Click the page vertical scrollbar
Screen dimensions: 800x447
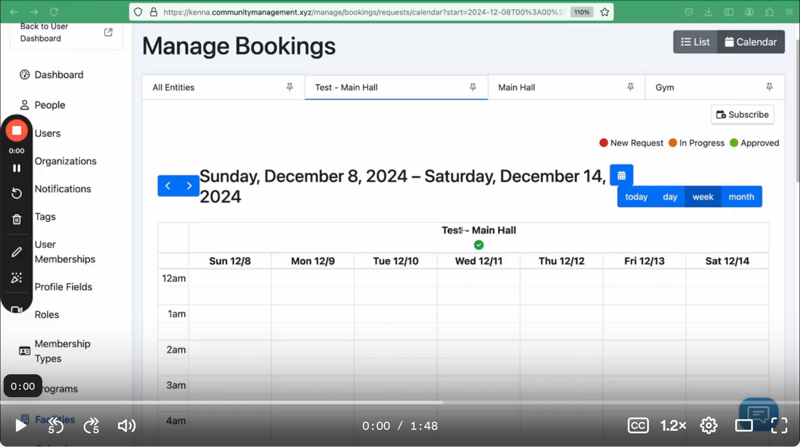pyautogui.click(x=797, y=110)
